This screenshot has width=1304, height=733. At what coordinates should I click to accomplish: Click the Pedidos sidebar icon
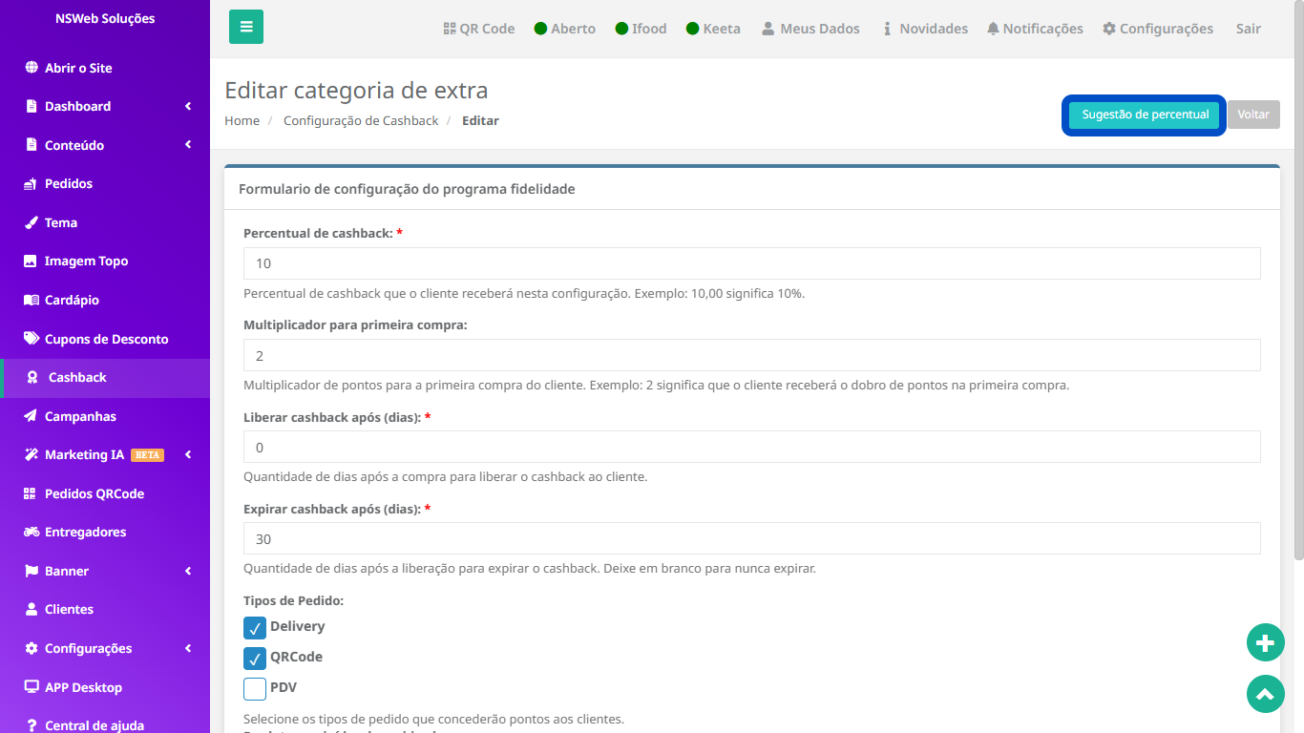coord(31,183)
